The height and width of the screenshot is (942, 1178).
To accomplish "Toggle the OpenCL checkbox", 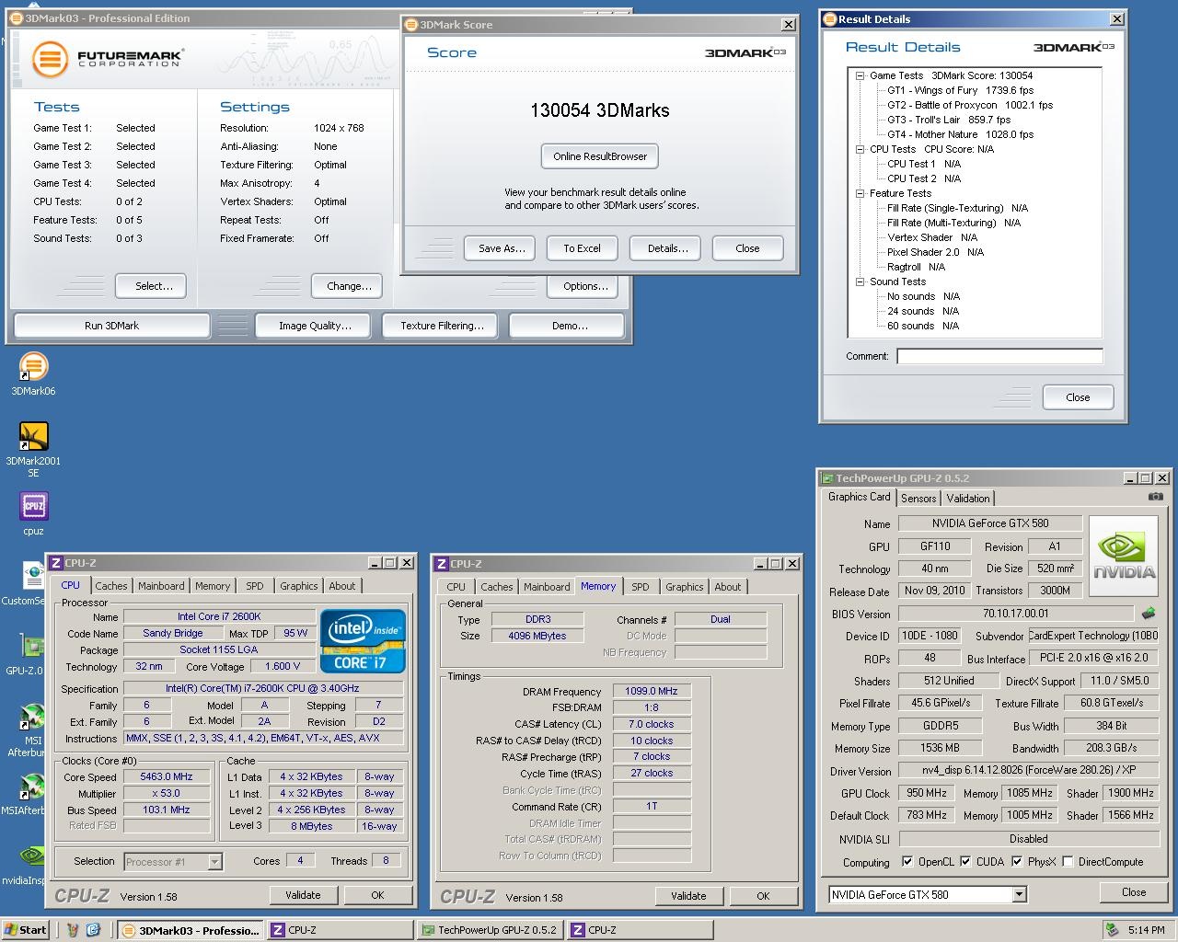I will (907, 862).
